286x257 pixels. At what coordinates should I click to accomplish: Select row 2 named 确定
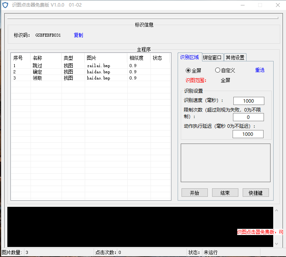(91, 72)
